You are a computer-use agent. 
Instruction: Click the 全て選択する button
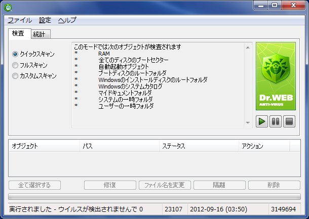point(34,185)
